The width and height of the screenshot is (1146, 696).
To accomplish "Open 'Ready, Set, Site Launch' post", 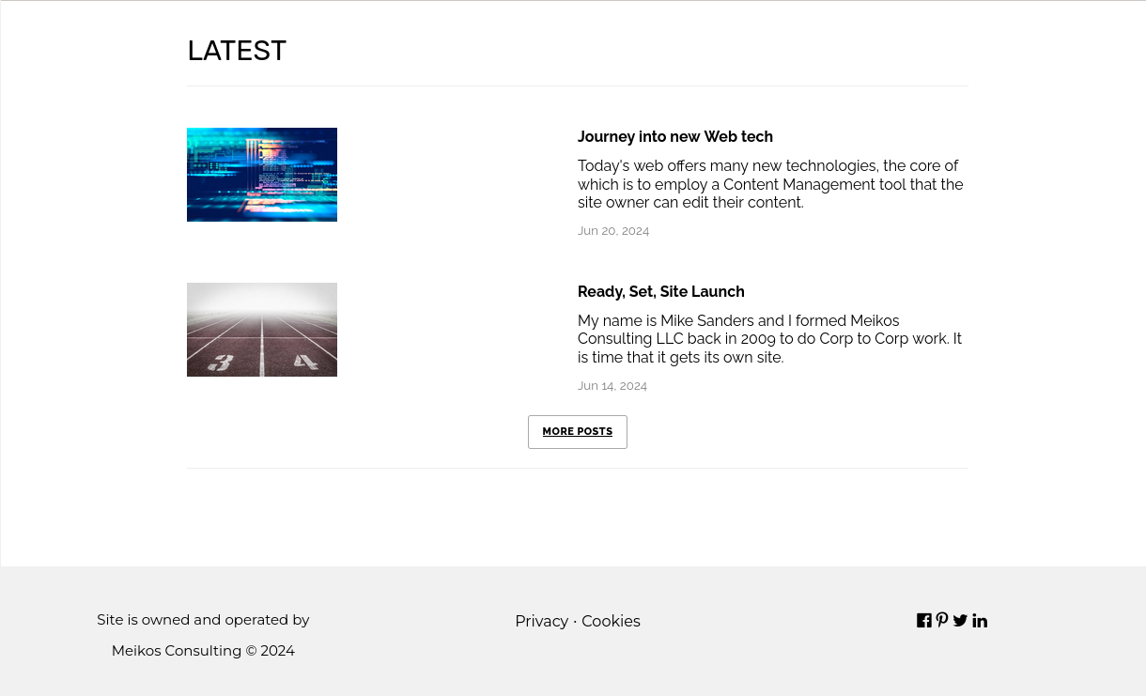I will point(660,292).
